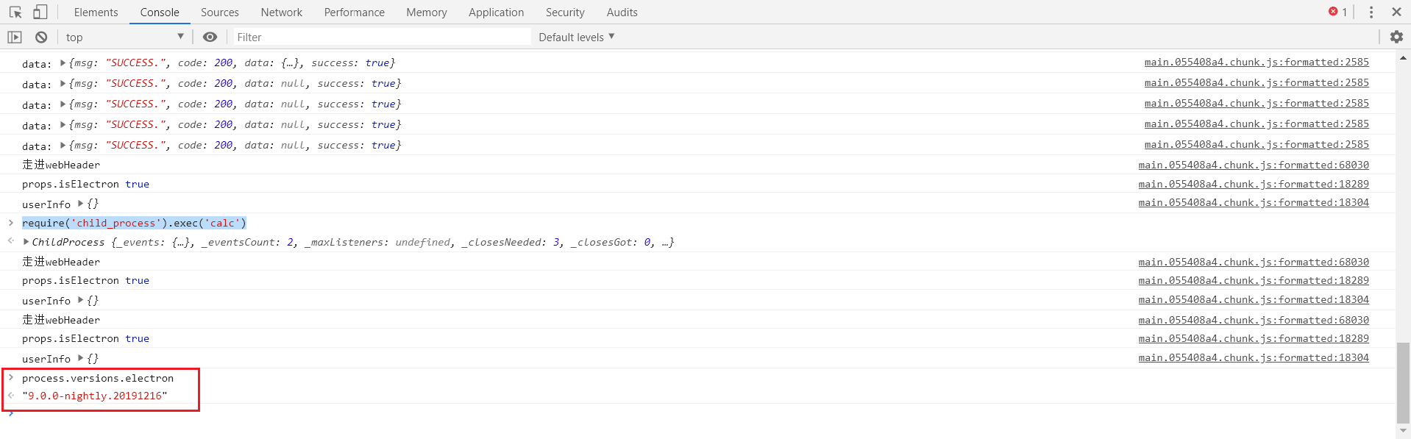This screenshot has width=1411, height=439.
Task: Open last formatted:18304 source link
Action: (1254, 357)
